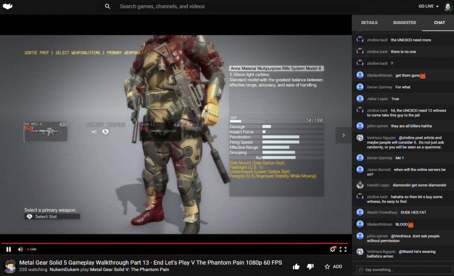Open Metal Gear Solid V game link
454x276 pixels.
click(x=129, y=269)
